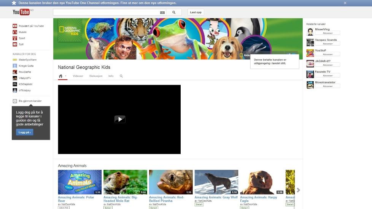Open the kids link icon on banner
This screenshot has height=209, width=372.
coord(241,55)
